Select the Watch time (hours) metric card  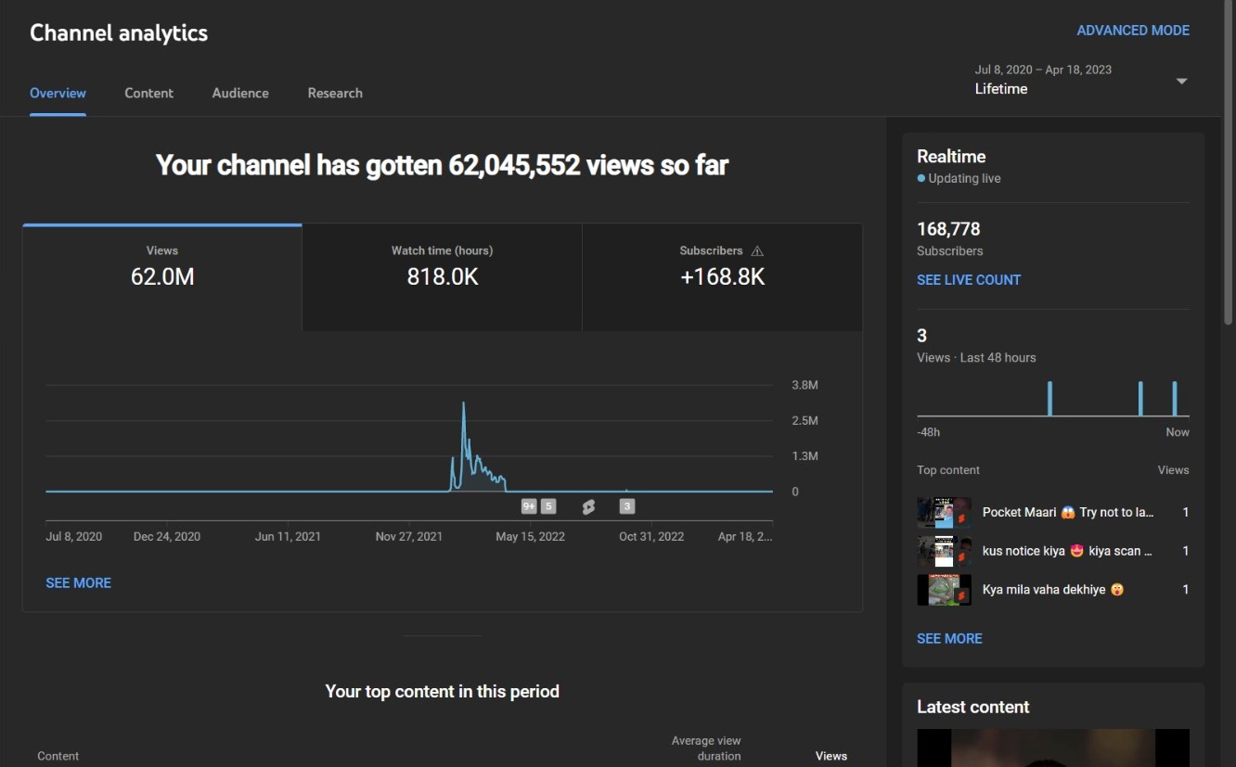443,277
